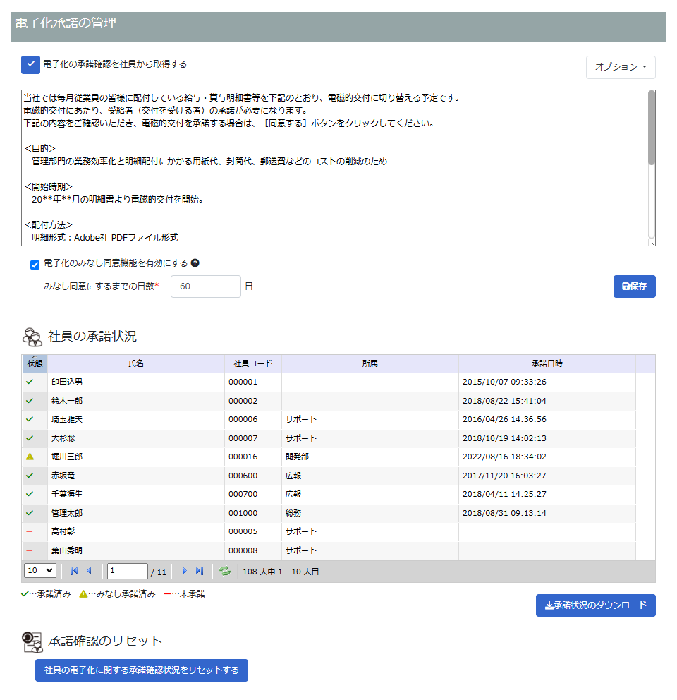Click the red dash status for 高村彰
The width and height of the screenshot is (677, 700).
(30, 531)
